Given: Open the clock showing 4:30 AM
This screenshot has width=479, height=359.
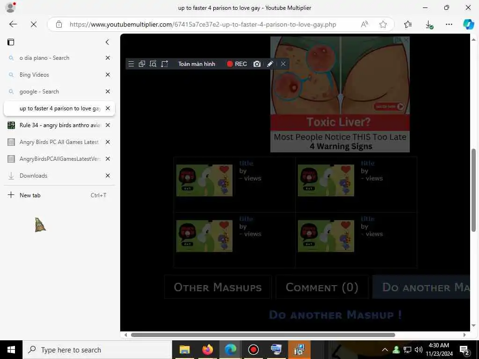Looking at the screenshot, I should tap(439, 350).
